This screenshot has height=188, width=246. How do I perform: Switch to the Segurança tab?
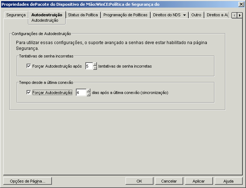16,15
